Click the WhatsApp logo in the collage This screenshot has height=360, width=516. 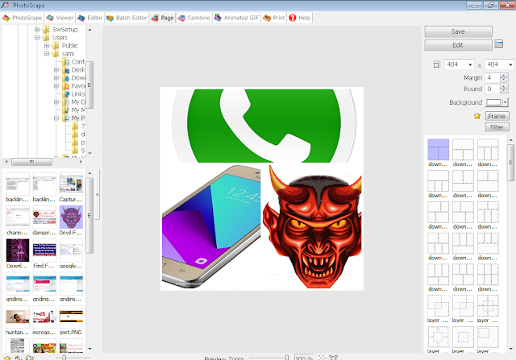(x=262, y=126)
